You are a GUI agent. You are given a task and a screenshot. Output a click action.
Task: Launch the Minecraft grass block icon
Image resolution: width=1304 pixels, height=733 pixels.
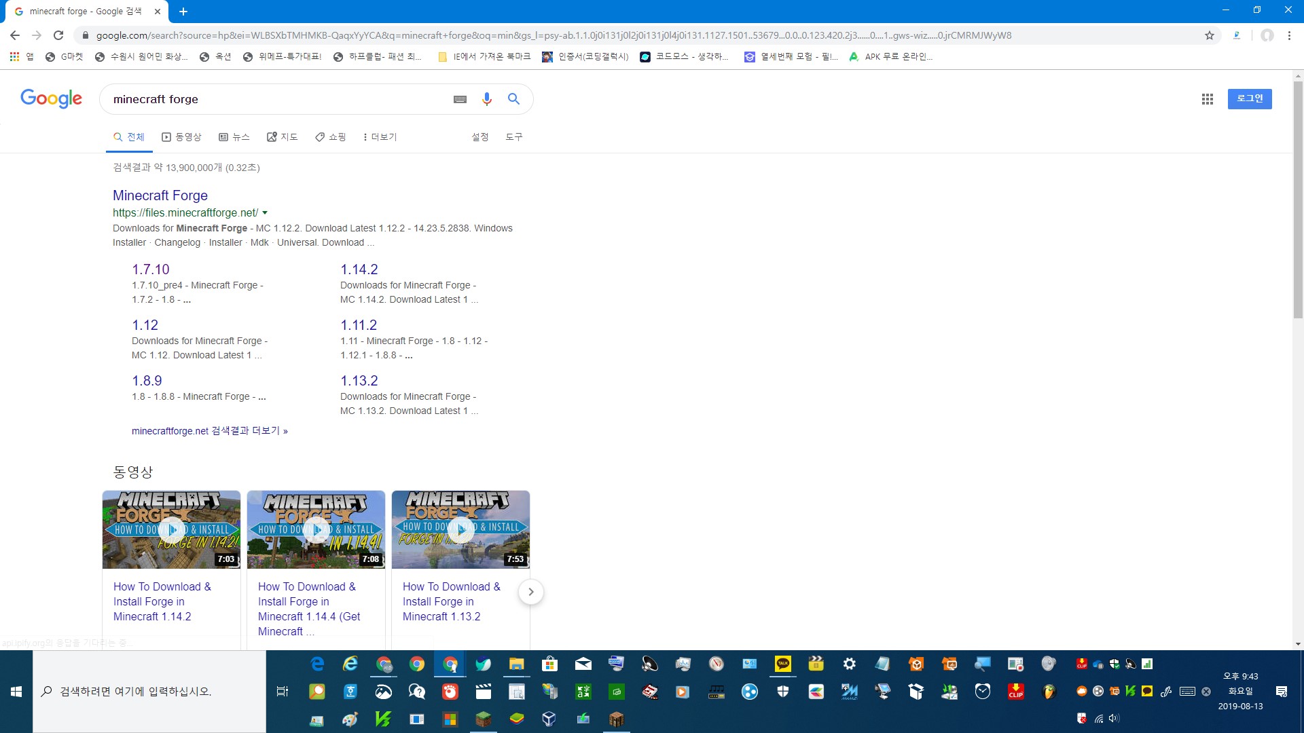coord(483,719)
